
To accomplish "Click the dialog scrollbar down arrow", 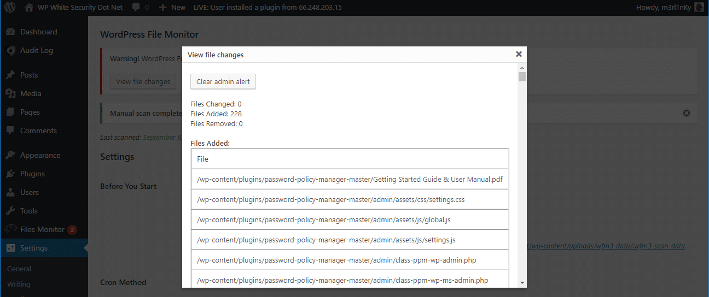I will coord(522,283).
